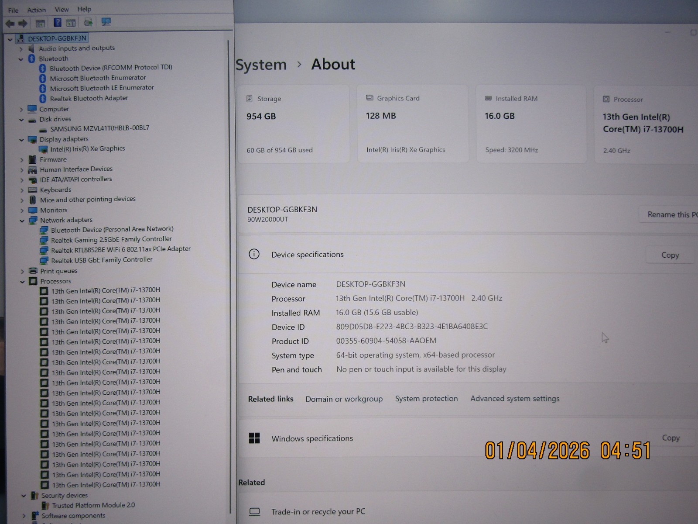This screenshot has height=524, width=698.
Task: Open the File menu in Device Manager
Action: 13,10
